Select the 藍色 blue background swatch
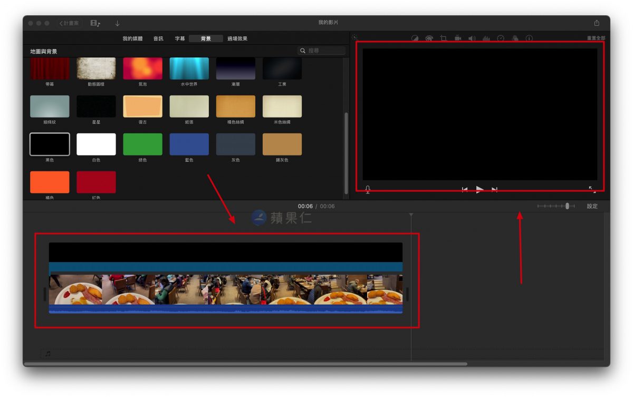This screenshot has width=633, height=397. (189, 144)
